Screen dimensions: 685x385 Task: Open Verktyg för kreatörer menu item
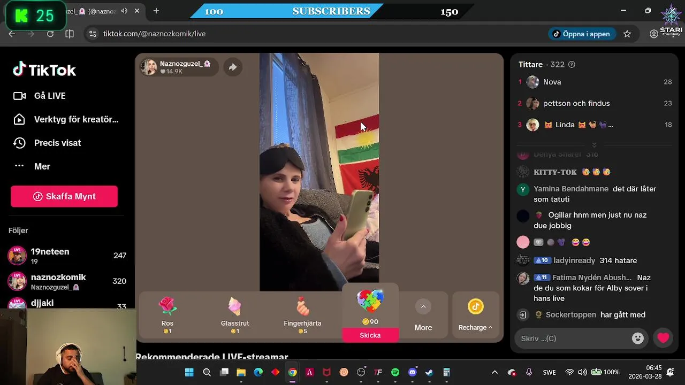click(65, 119)
